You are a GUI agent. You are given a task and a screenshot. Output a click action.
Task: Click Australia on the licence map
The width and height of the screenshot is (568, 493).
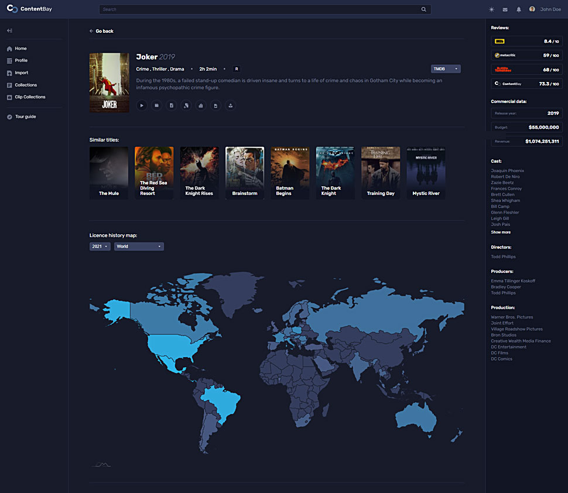pos(416,419)
